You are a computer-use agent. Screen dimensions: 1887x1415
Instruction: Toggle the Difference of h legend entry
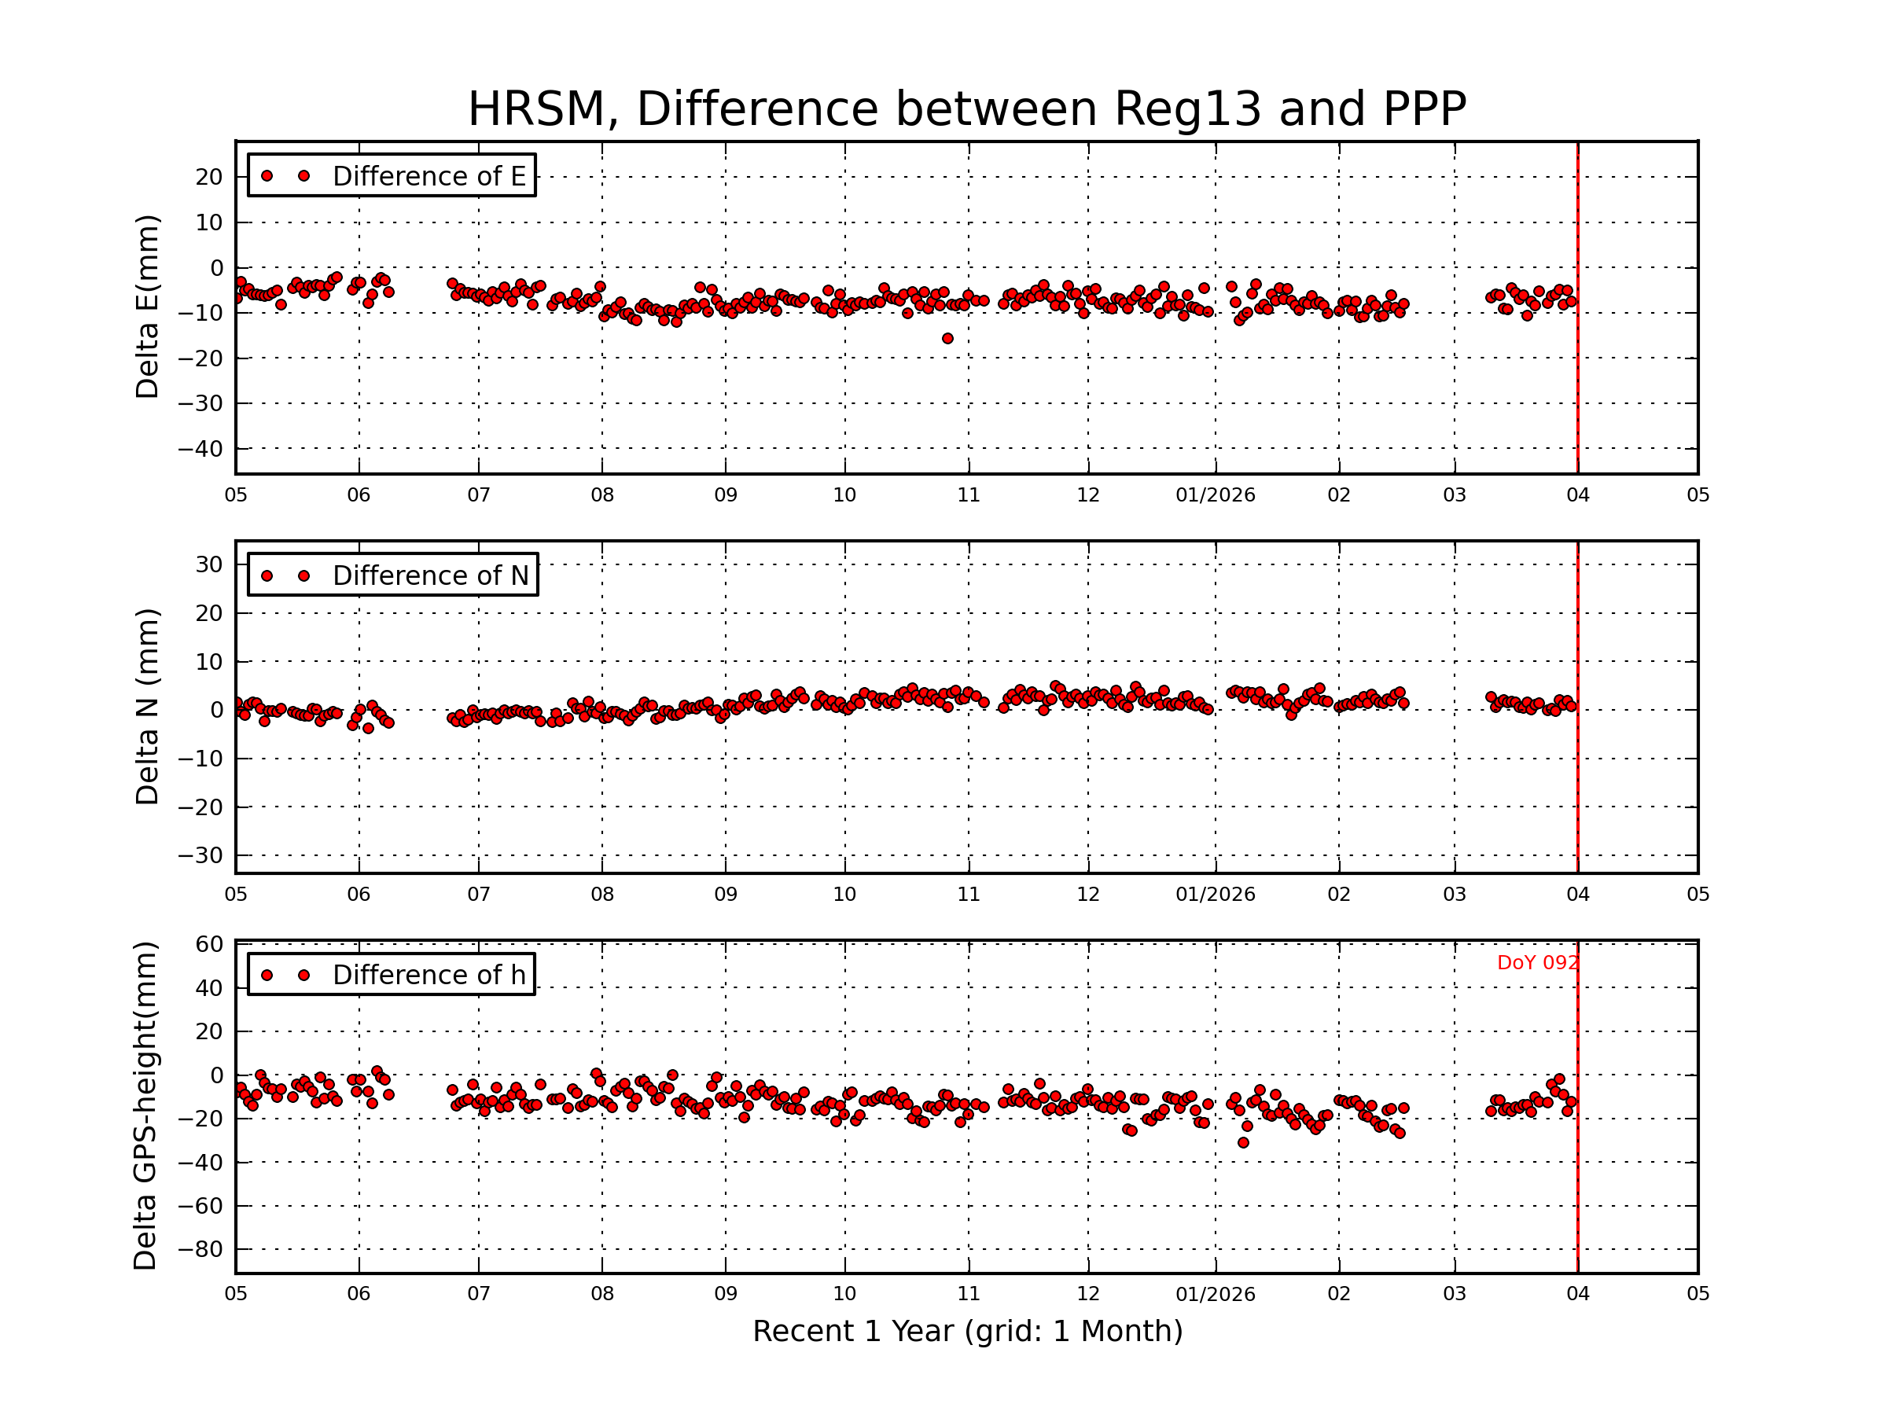431,975
